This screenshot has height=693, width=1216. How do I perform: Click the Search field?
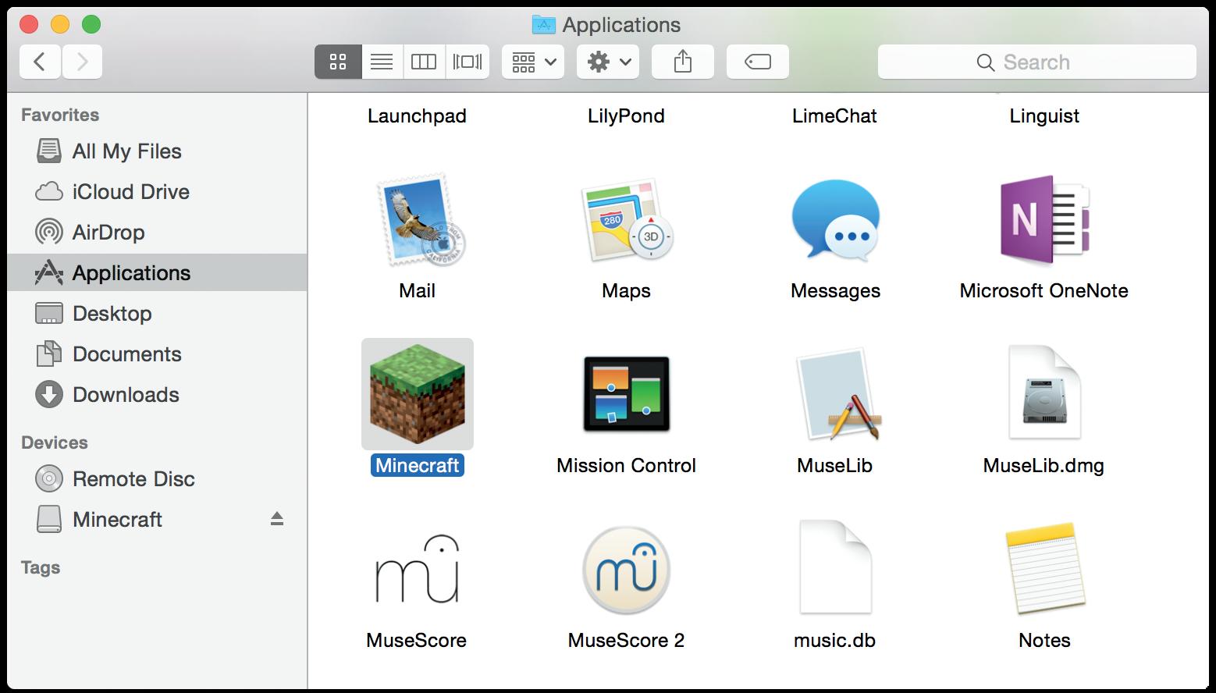tap(1036, 62)
